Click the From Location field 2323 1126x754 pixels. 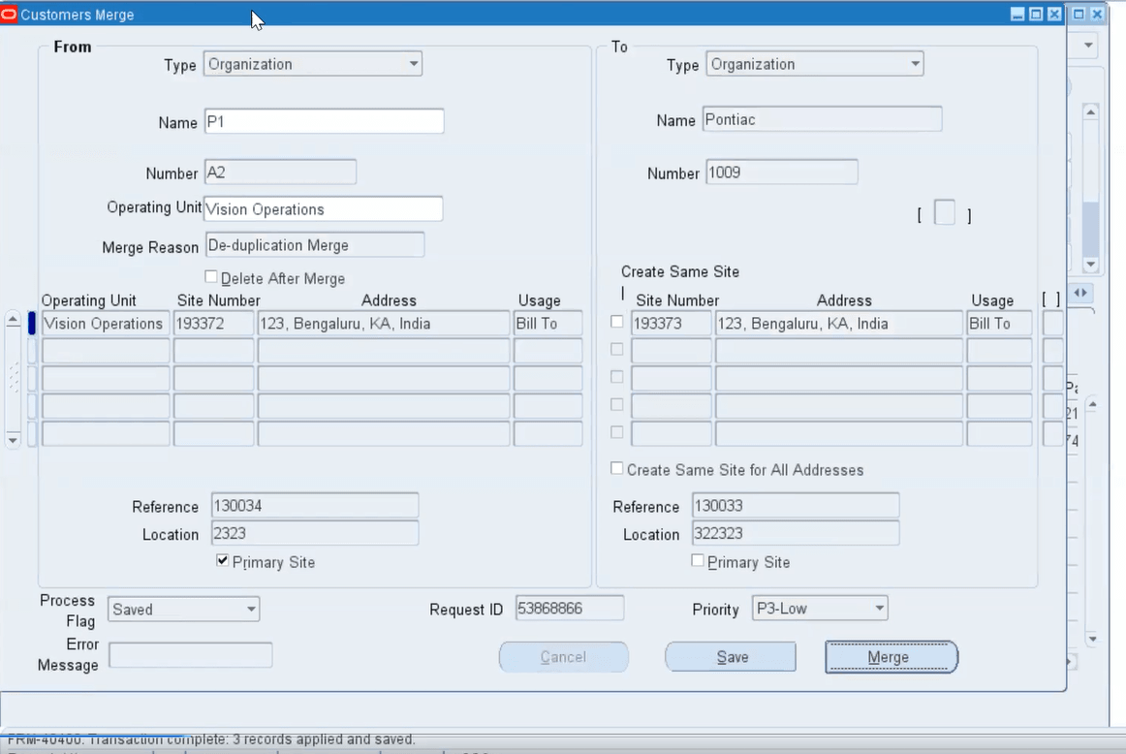(315, 534)
